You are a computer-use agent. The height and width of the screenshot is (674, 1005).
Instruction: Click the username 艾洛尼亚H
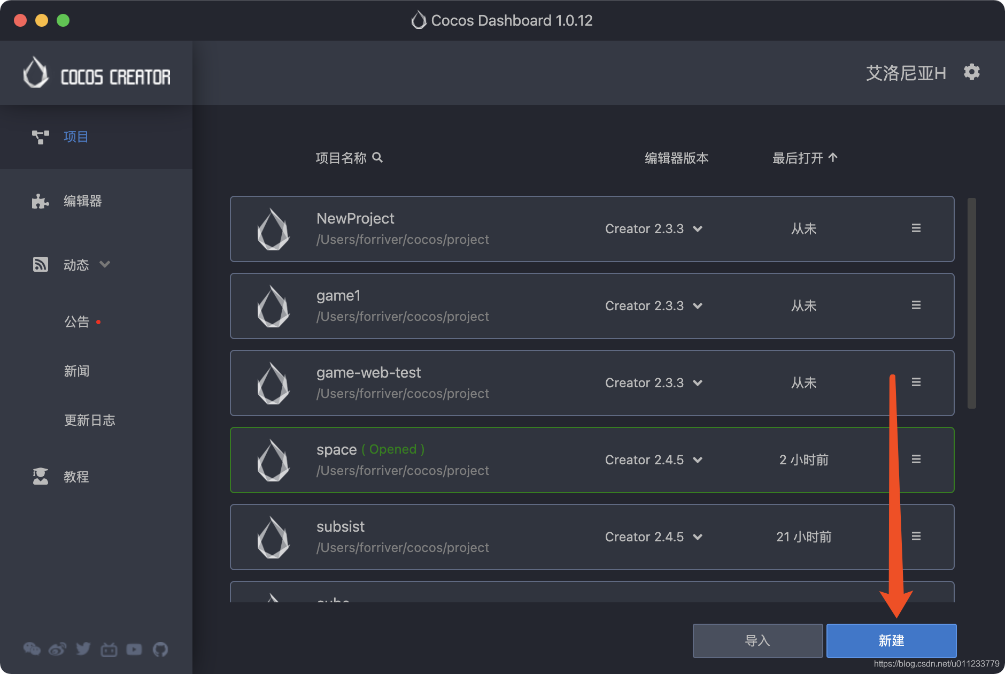tap(906, 73)
